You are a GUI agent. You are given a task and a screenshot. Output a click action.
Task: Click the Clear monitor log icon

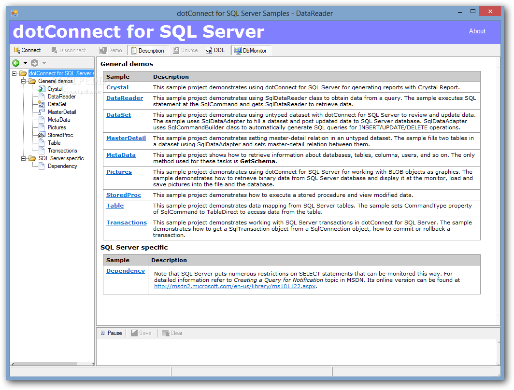[166, 333]
